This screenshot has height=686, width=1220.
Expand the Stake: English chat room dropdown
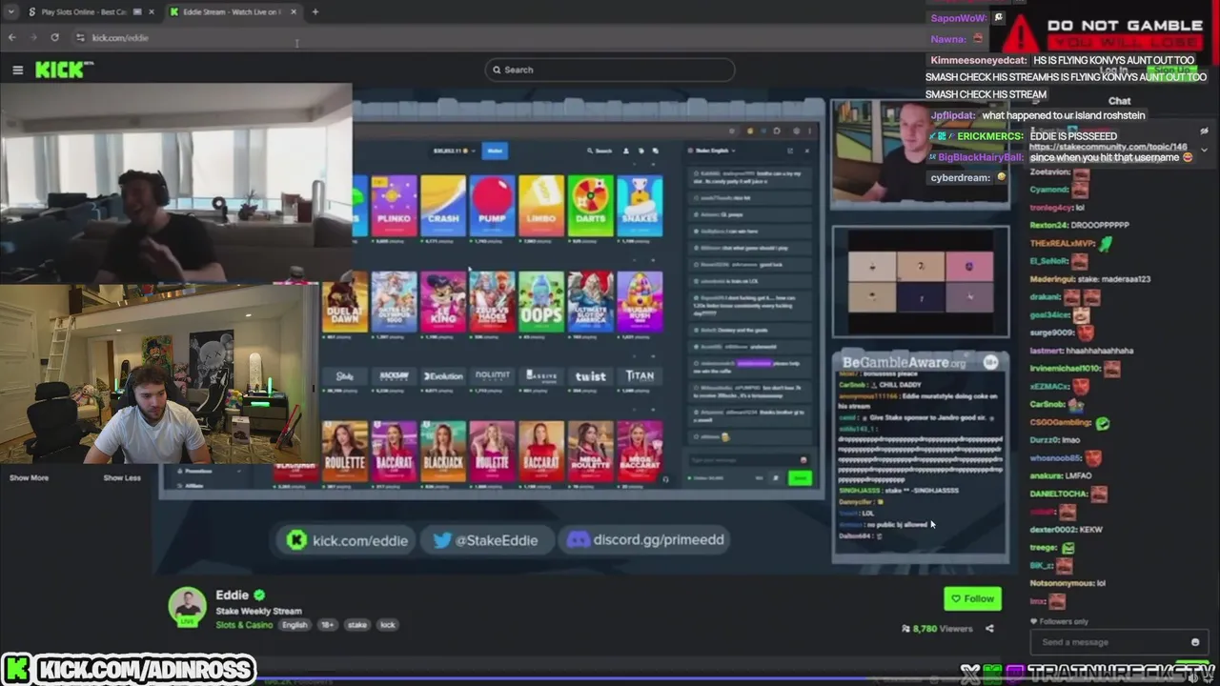713,151
